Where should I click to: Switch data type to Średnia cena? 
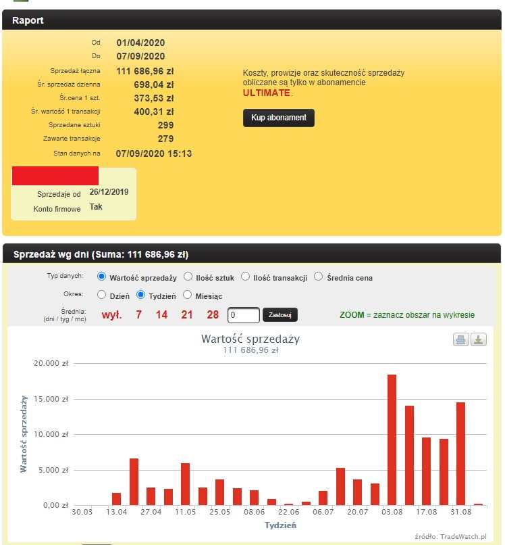(319, 277)
